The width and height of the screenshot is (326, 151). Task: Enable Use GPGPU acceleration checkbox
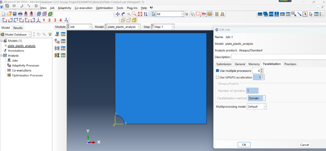(218, 77)
